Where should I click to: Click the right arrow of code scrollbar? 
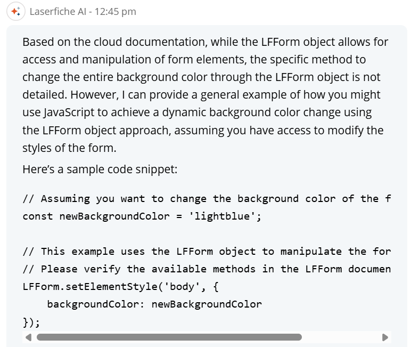(385, 337)
